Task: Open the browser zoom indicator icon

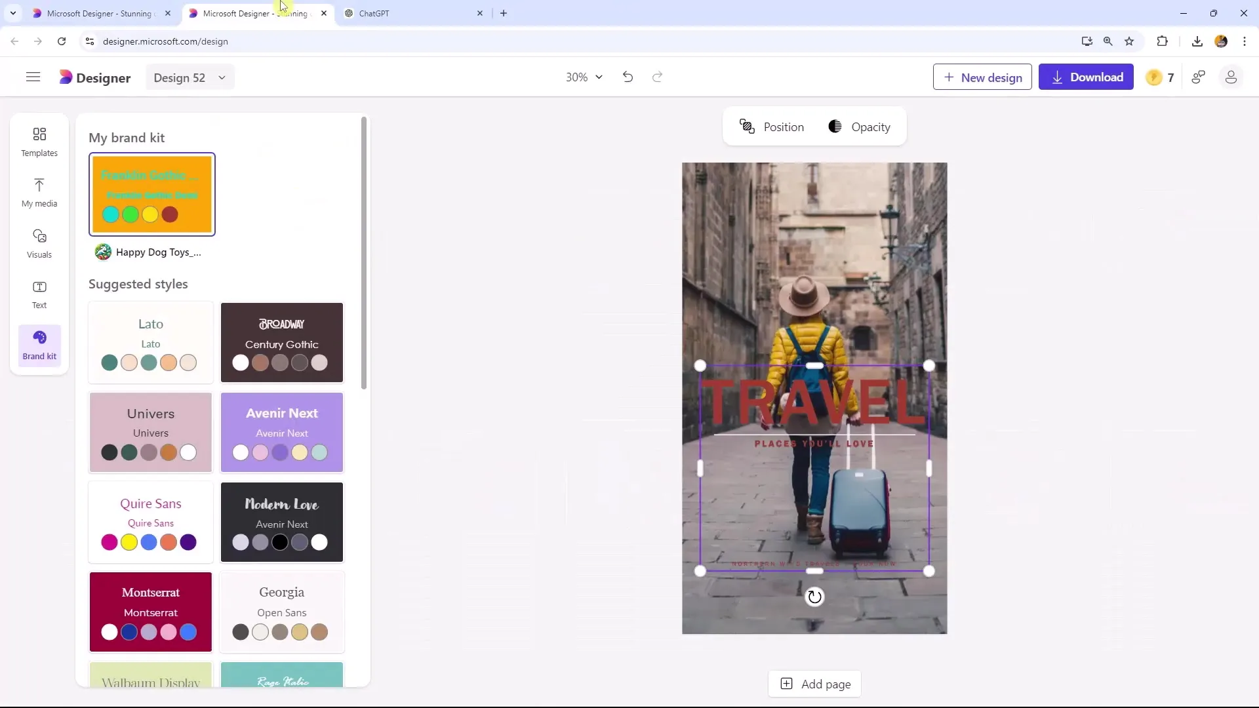Action: (1108, 41)
